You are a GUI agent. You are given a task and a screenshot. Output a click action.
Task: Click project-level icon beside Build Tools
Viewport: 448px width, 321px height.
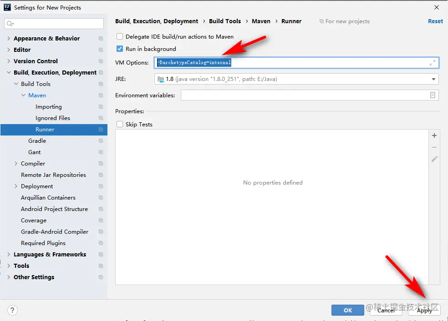[x=101, y=84]
